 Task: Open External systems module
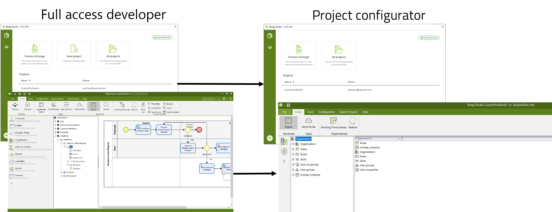[x=31, y=148]
